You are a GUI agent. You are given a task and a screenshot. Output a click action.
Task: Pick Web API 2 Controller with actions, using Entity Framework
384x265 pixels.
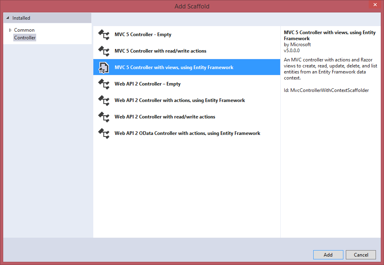179,100
